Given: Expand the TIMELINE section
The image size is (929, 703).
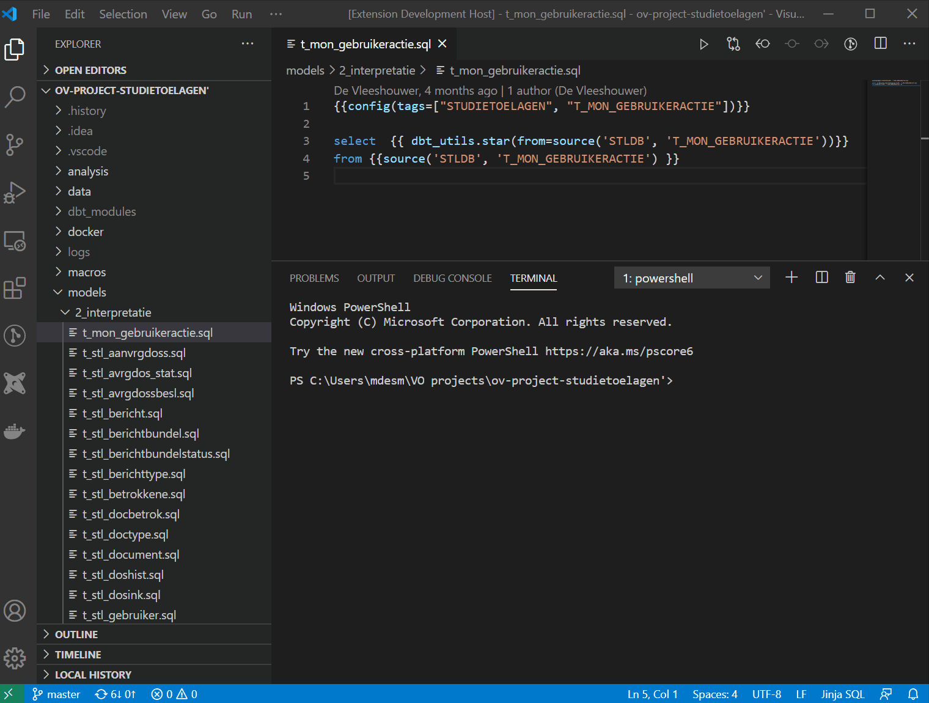Looking at the screenshot, I should pyautogui.click(x=78, y=654).
